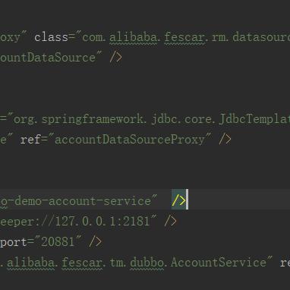Screen dimensions: 290x290
Task: Click the port attribute keyword
Action: pyautogui.click(x=14, y=242)
